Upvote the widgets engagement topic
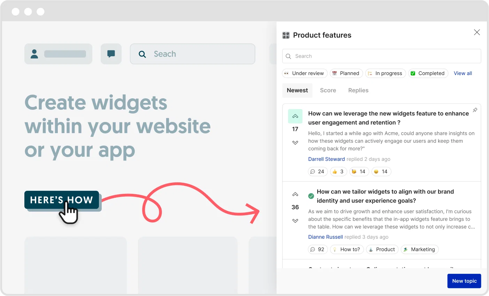489x296 pixels. [295, 116]
